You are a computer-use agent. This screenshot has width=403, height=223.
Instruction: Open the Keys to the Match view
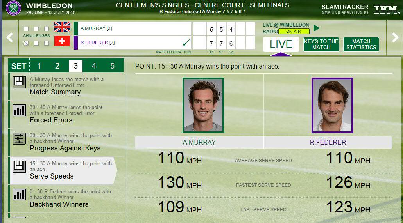tap(321, 44)
